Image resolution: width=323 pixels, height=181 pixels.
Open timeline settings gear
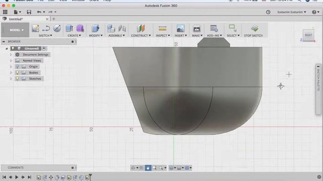319,177
